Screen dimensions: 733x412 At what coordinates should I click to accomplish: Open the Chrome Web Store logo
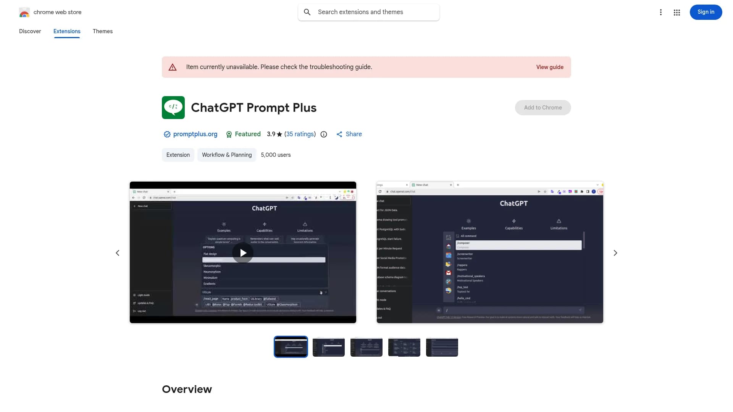pos(24,12)
